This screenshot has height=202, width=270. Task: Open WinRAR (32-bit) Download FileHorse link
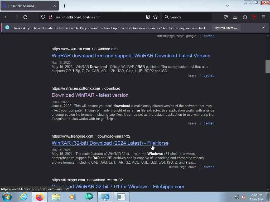pyautogui.click(x=110, y=143)
